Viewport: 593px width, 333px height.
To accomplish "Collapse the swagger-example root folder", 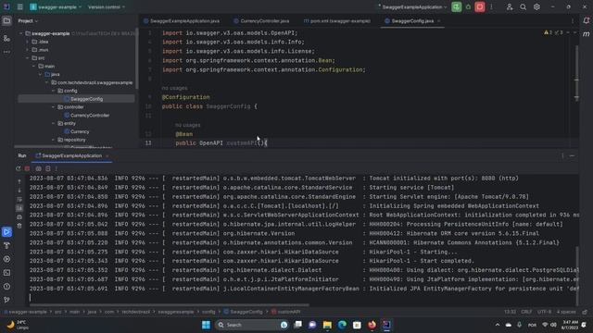I will tap(21, 33).
